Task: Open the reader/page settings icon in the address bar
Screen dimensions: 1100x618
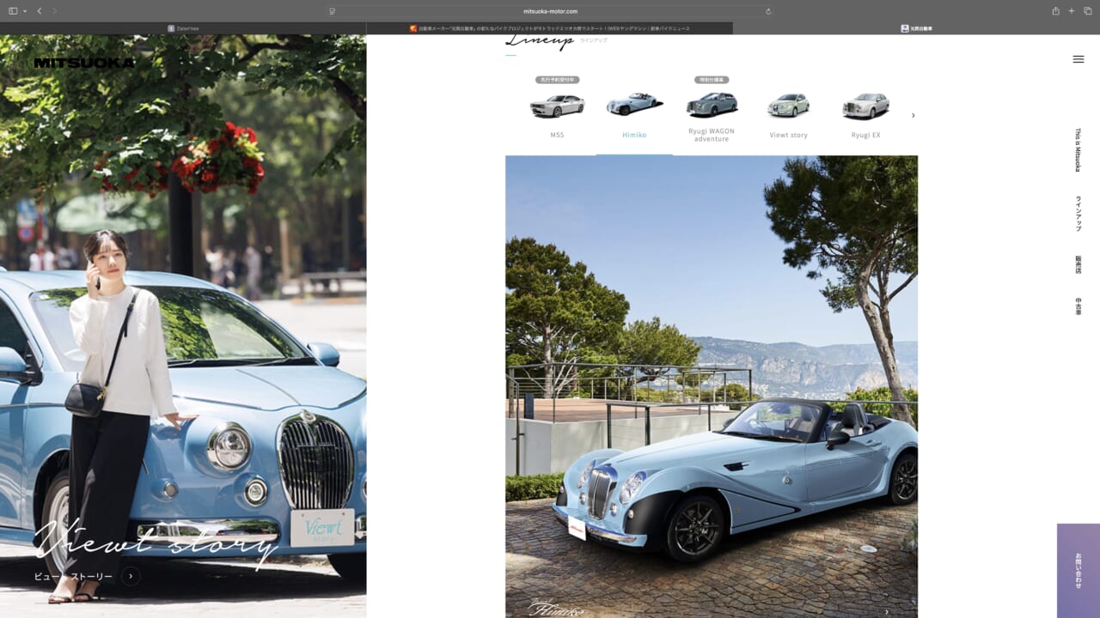Action: [x=332, y=11]
